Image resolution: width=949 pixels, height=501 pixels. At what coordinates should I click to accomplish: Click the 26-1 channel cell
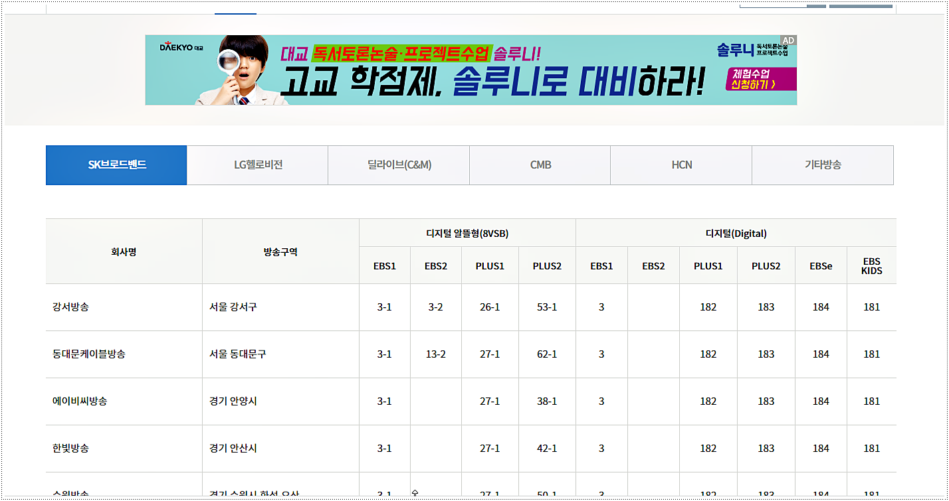490,307
